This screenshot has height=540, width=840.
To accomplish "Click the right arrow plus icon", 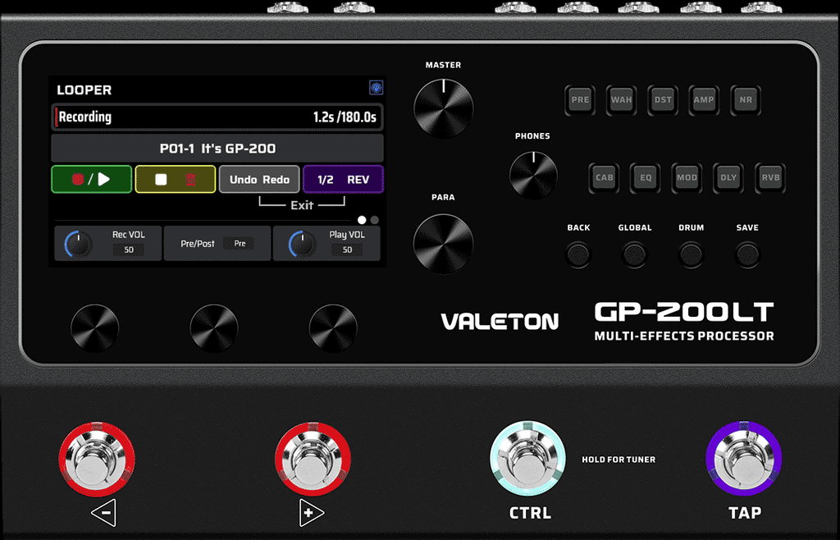I will [x=311, y=513].
